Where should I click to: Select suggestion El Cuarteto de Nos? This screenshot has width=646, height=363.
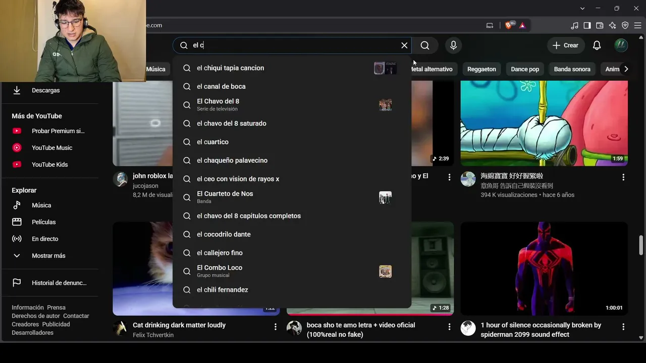[292, 197]
